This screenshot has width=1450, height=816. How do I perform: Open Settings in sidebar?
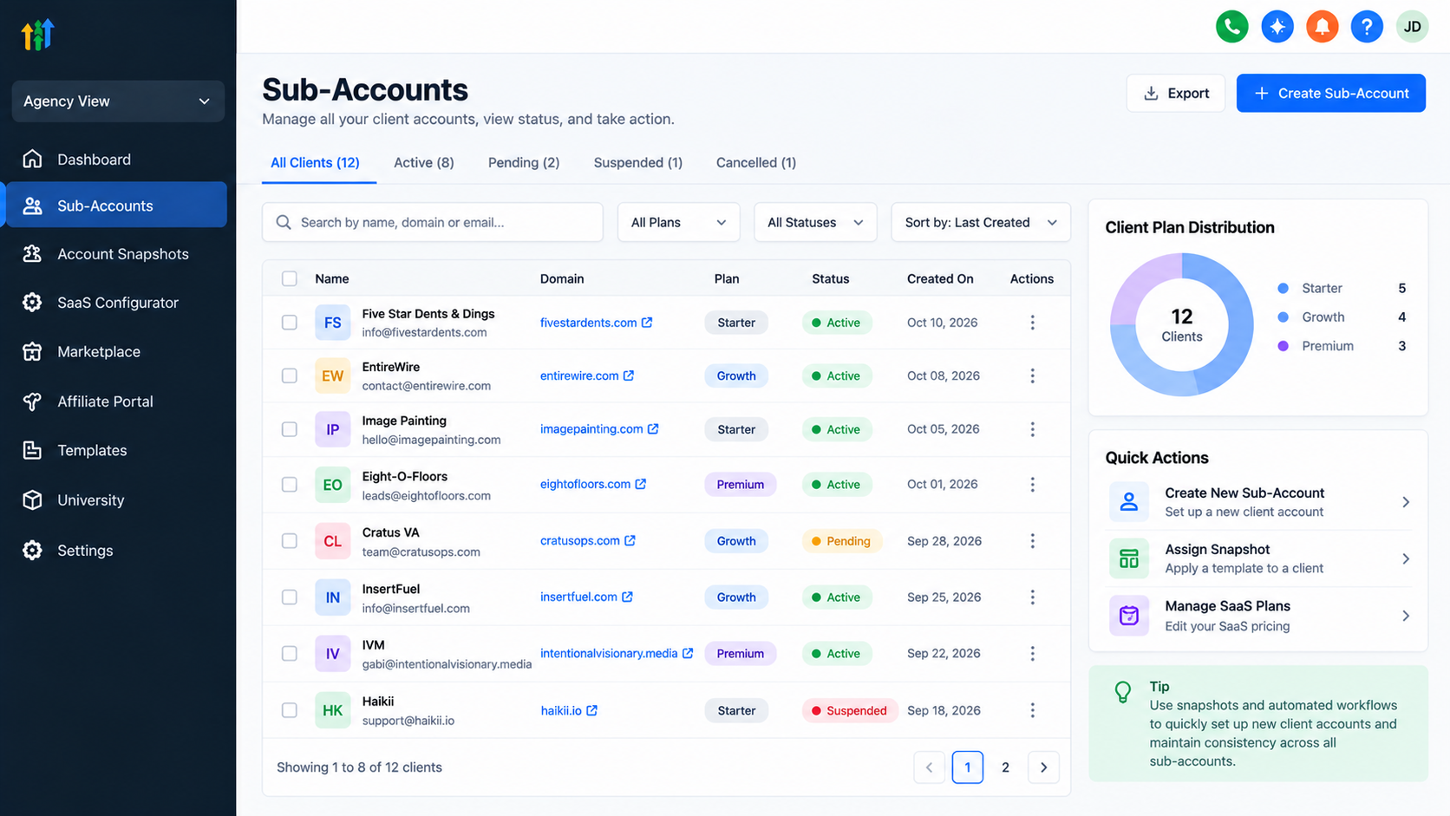[x=116, y=551]
